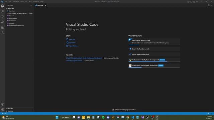Screen dimensions: 214x120
Task: Open the recent Code Workspace entry
Action: click(84, 58)
